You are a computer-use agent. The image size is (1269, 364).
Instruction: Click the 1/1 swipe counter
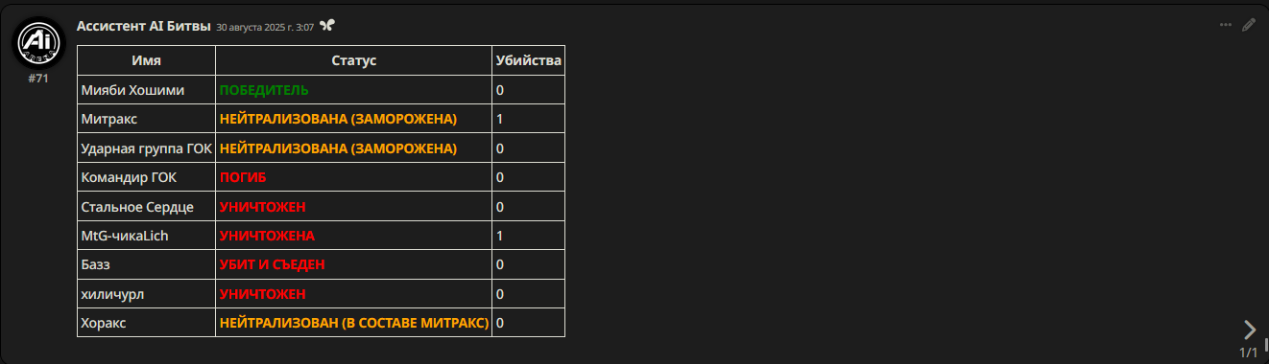point(1248,353)
